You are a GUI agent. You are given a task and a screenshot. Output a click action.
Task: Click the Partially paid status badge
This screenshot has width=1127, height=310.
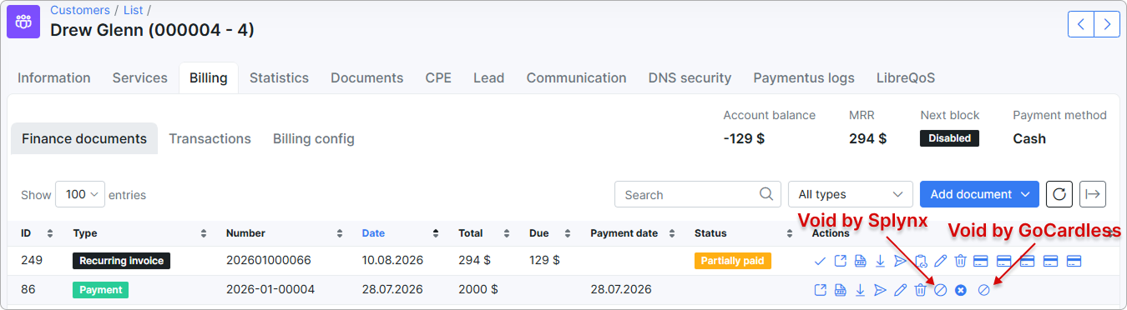(x=732, y=261)
